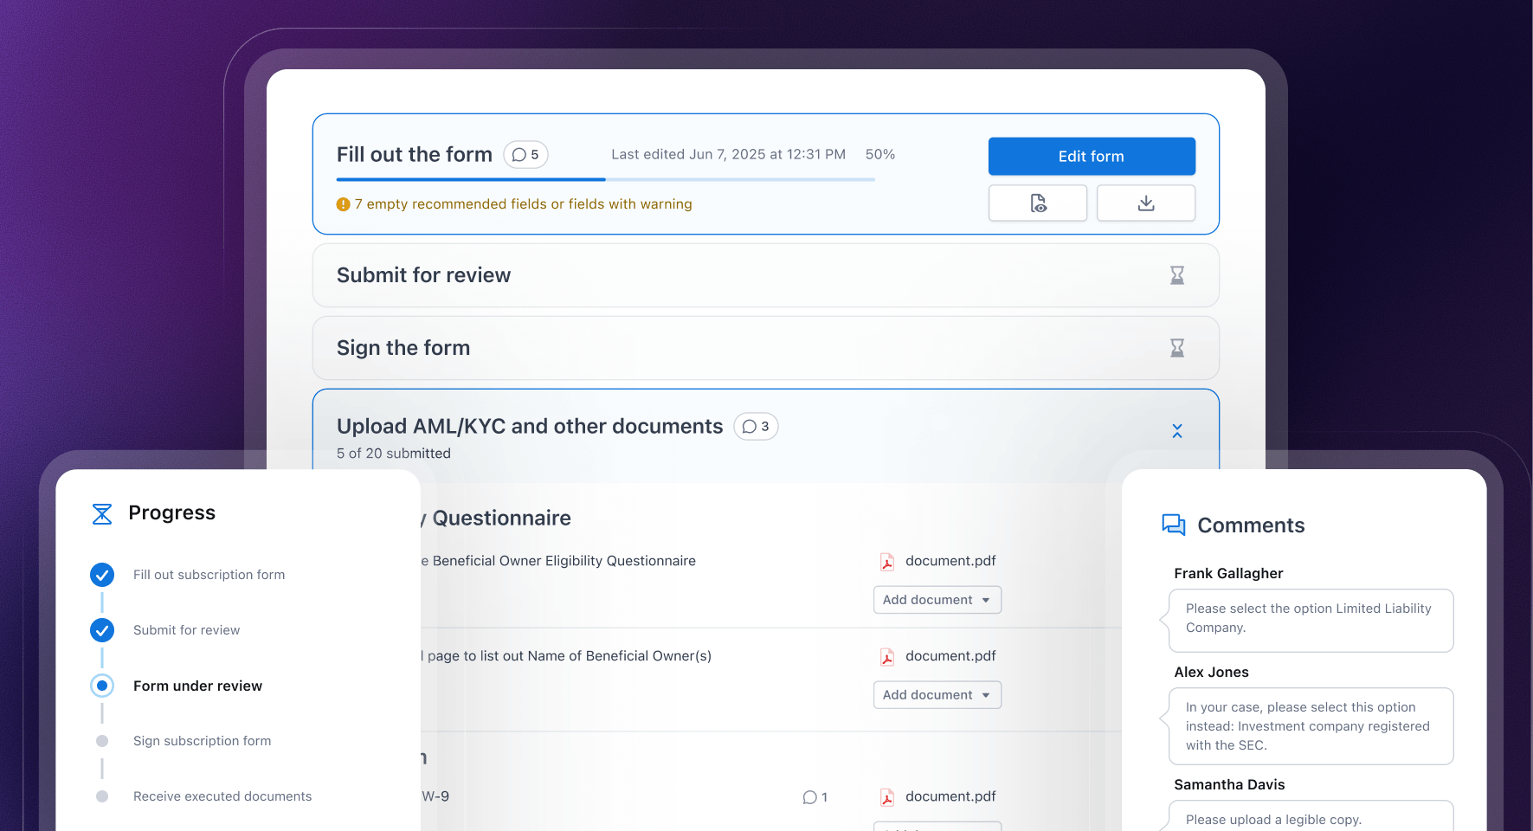This screenshot has height=831, width=1533.
Task: Click the Comments chat bubbles icon
Action: 1174,525
